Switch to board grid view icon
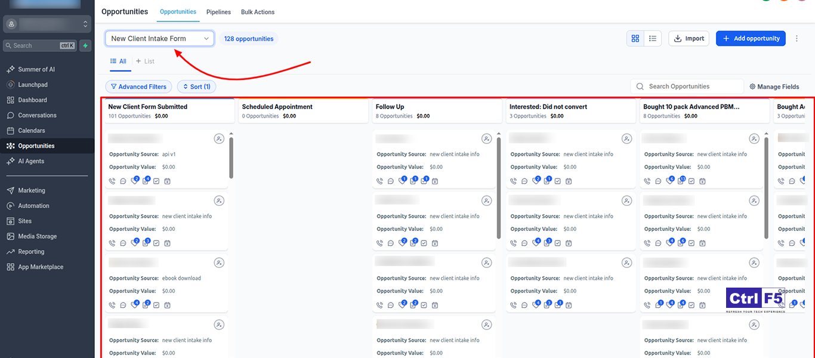The height and width of the screenshot is (358, 815). tap(635, 38)
